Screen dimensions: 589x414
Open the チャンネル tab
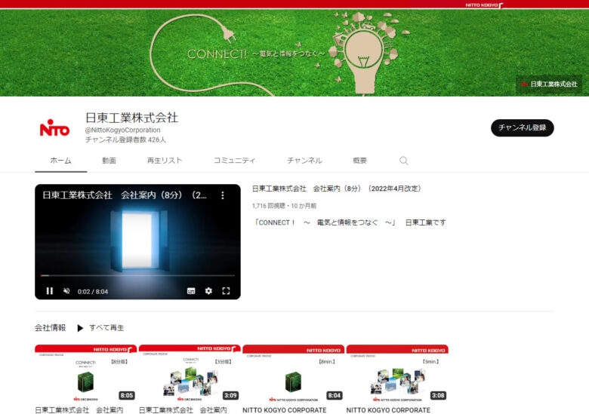(304, 161)
